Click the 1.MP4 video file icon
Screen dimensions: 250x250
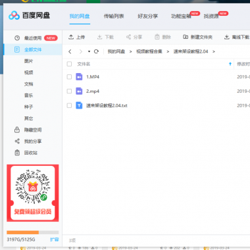(x=79, y=77)
